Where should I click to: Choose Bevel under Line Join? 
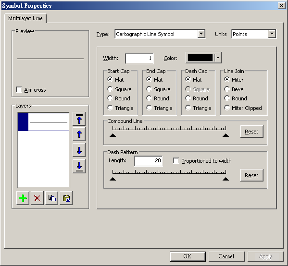227,89
